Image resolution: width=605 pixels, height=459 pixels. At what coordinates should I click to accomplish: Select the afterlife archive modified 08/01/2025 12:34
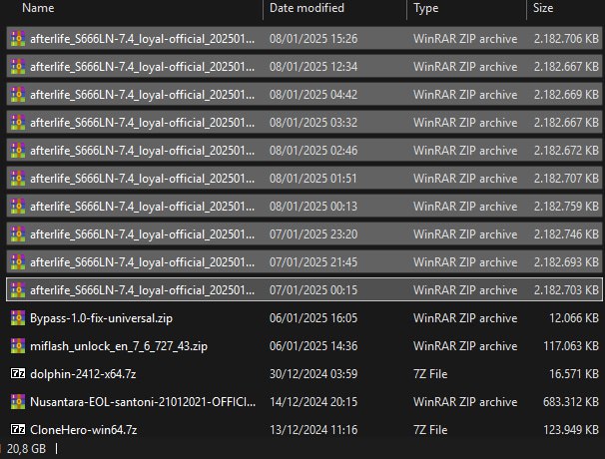pyautogui.click(x=304, y=66)
